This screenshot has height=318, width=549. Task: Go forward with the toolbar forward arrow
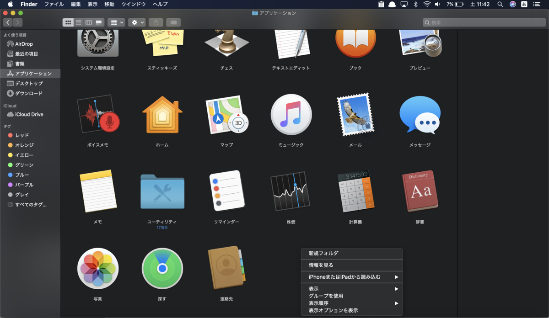[x=17, y=22]
